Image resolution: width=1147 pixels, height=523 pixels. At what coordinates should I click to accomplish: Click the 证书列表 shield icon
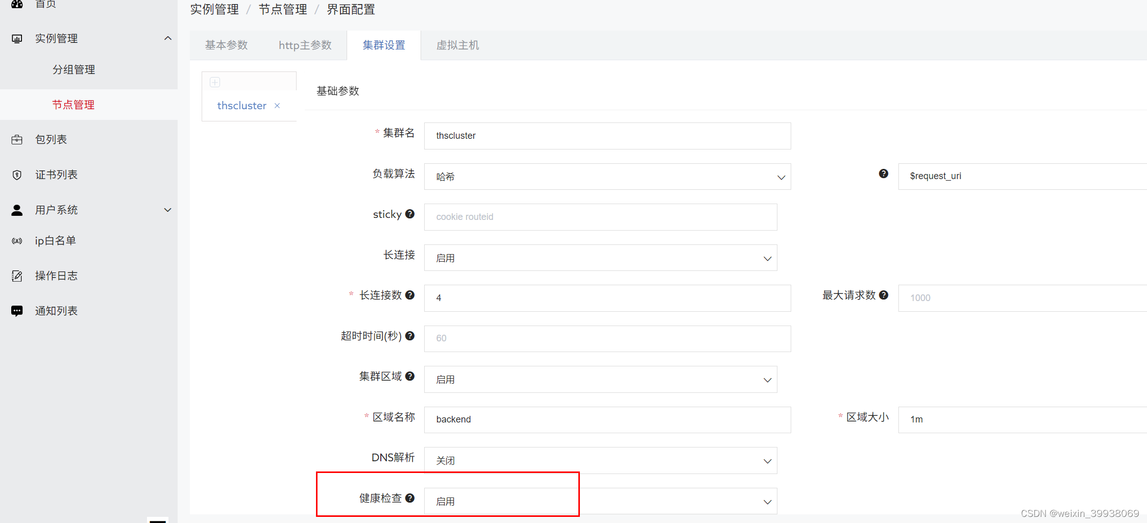17,175
